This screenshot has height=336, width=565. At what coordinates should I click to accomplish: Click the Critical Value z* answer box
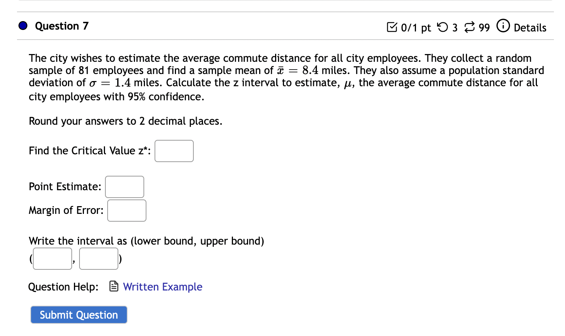click(x=174, y=151)
